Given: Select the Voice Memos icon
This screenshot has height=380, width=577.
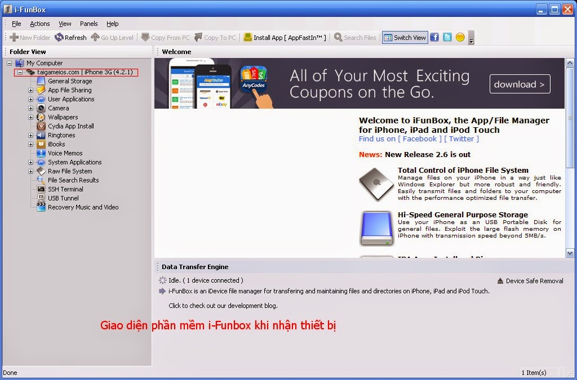Looking at the screenshot, I should 41,153.
